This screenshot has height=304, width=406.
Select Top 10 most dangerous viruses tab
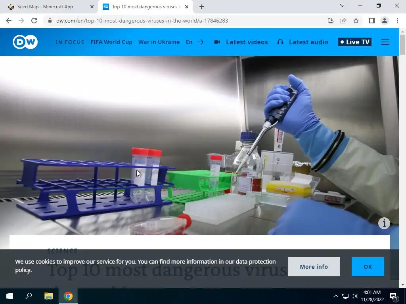(144, 7)
